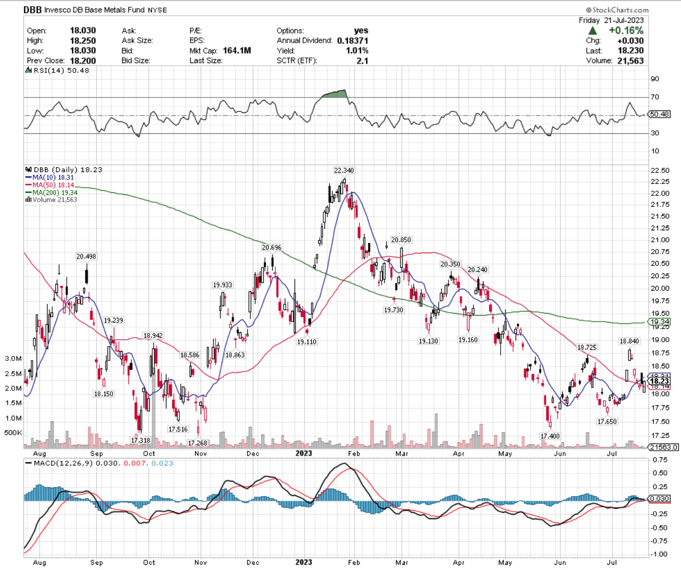The height and width of the screenshot is (570, 681).
Task: Click the DBB (Daily) 18.23 legend entry
Action: 68,169
